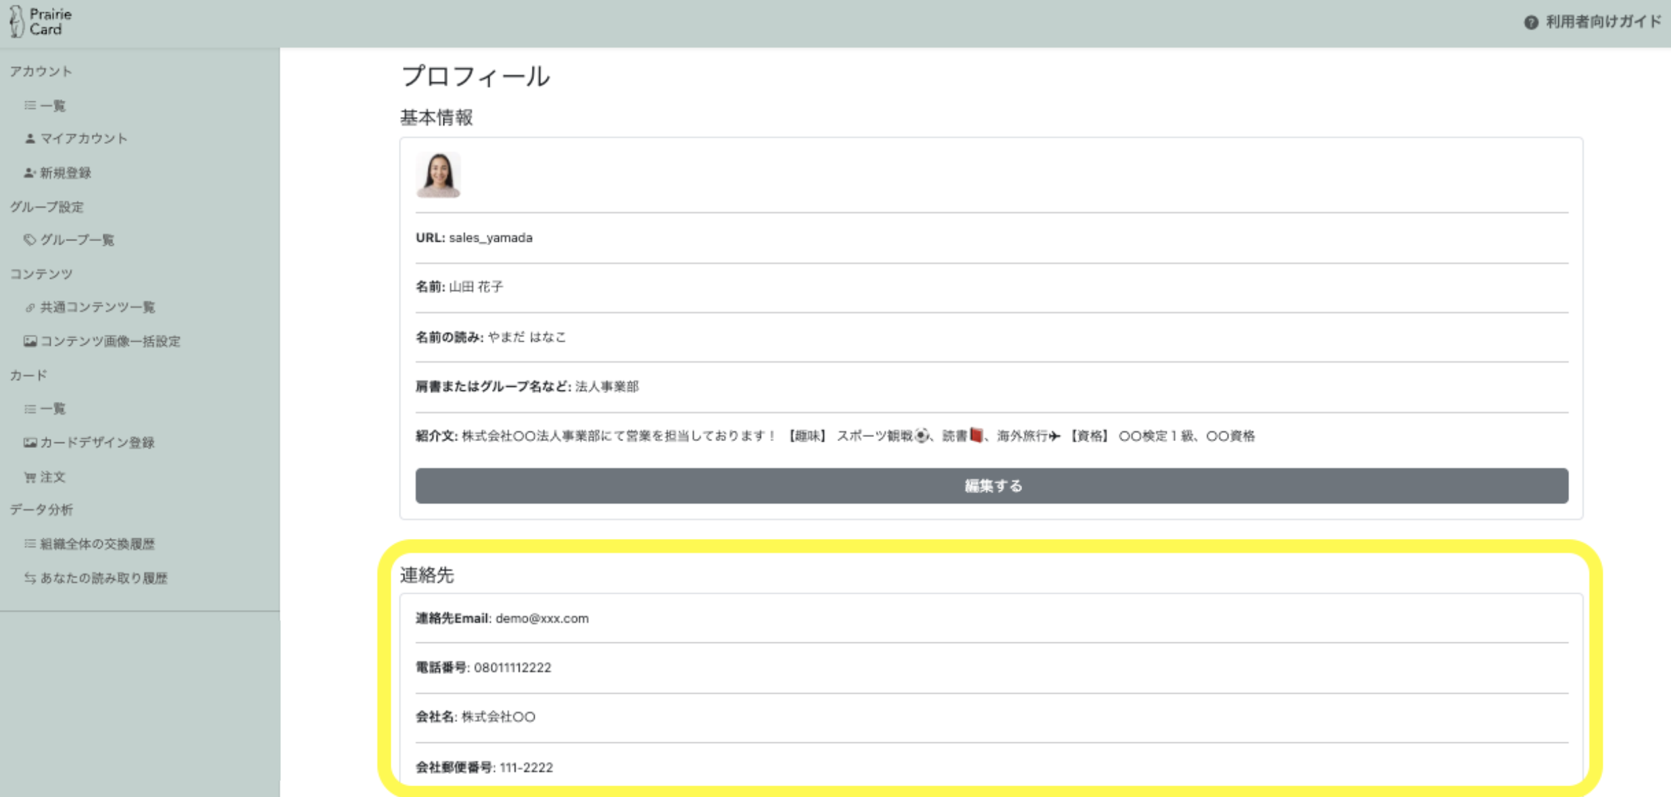Viewport: 1671px width, 797px height.
Task: Click the profile photo thumbnail
Action: coord(438,174)
